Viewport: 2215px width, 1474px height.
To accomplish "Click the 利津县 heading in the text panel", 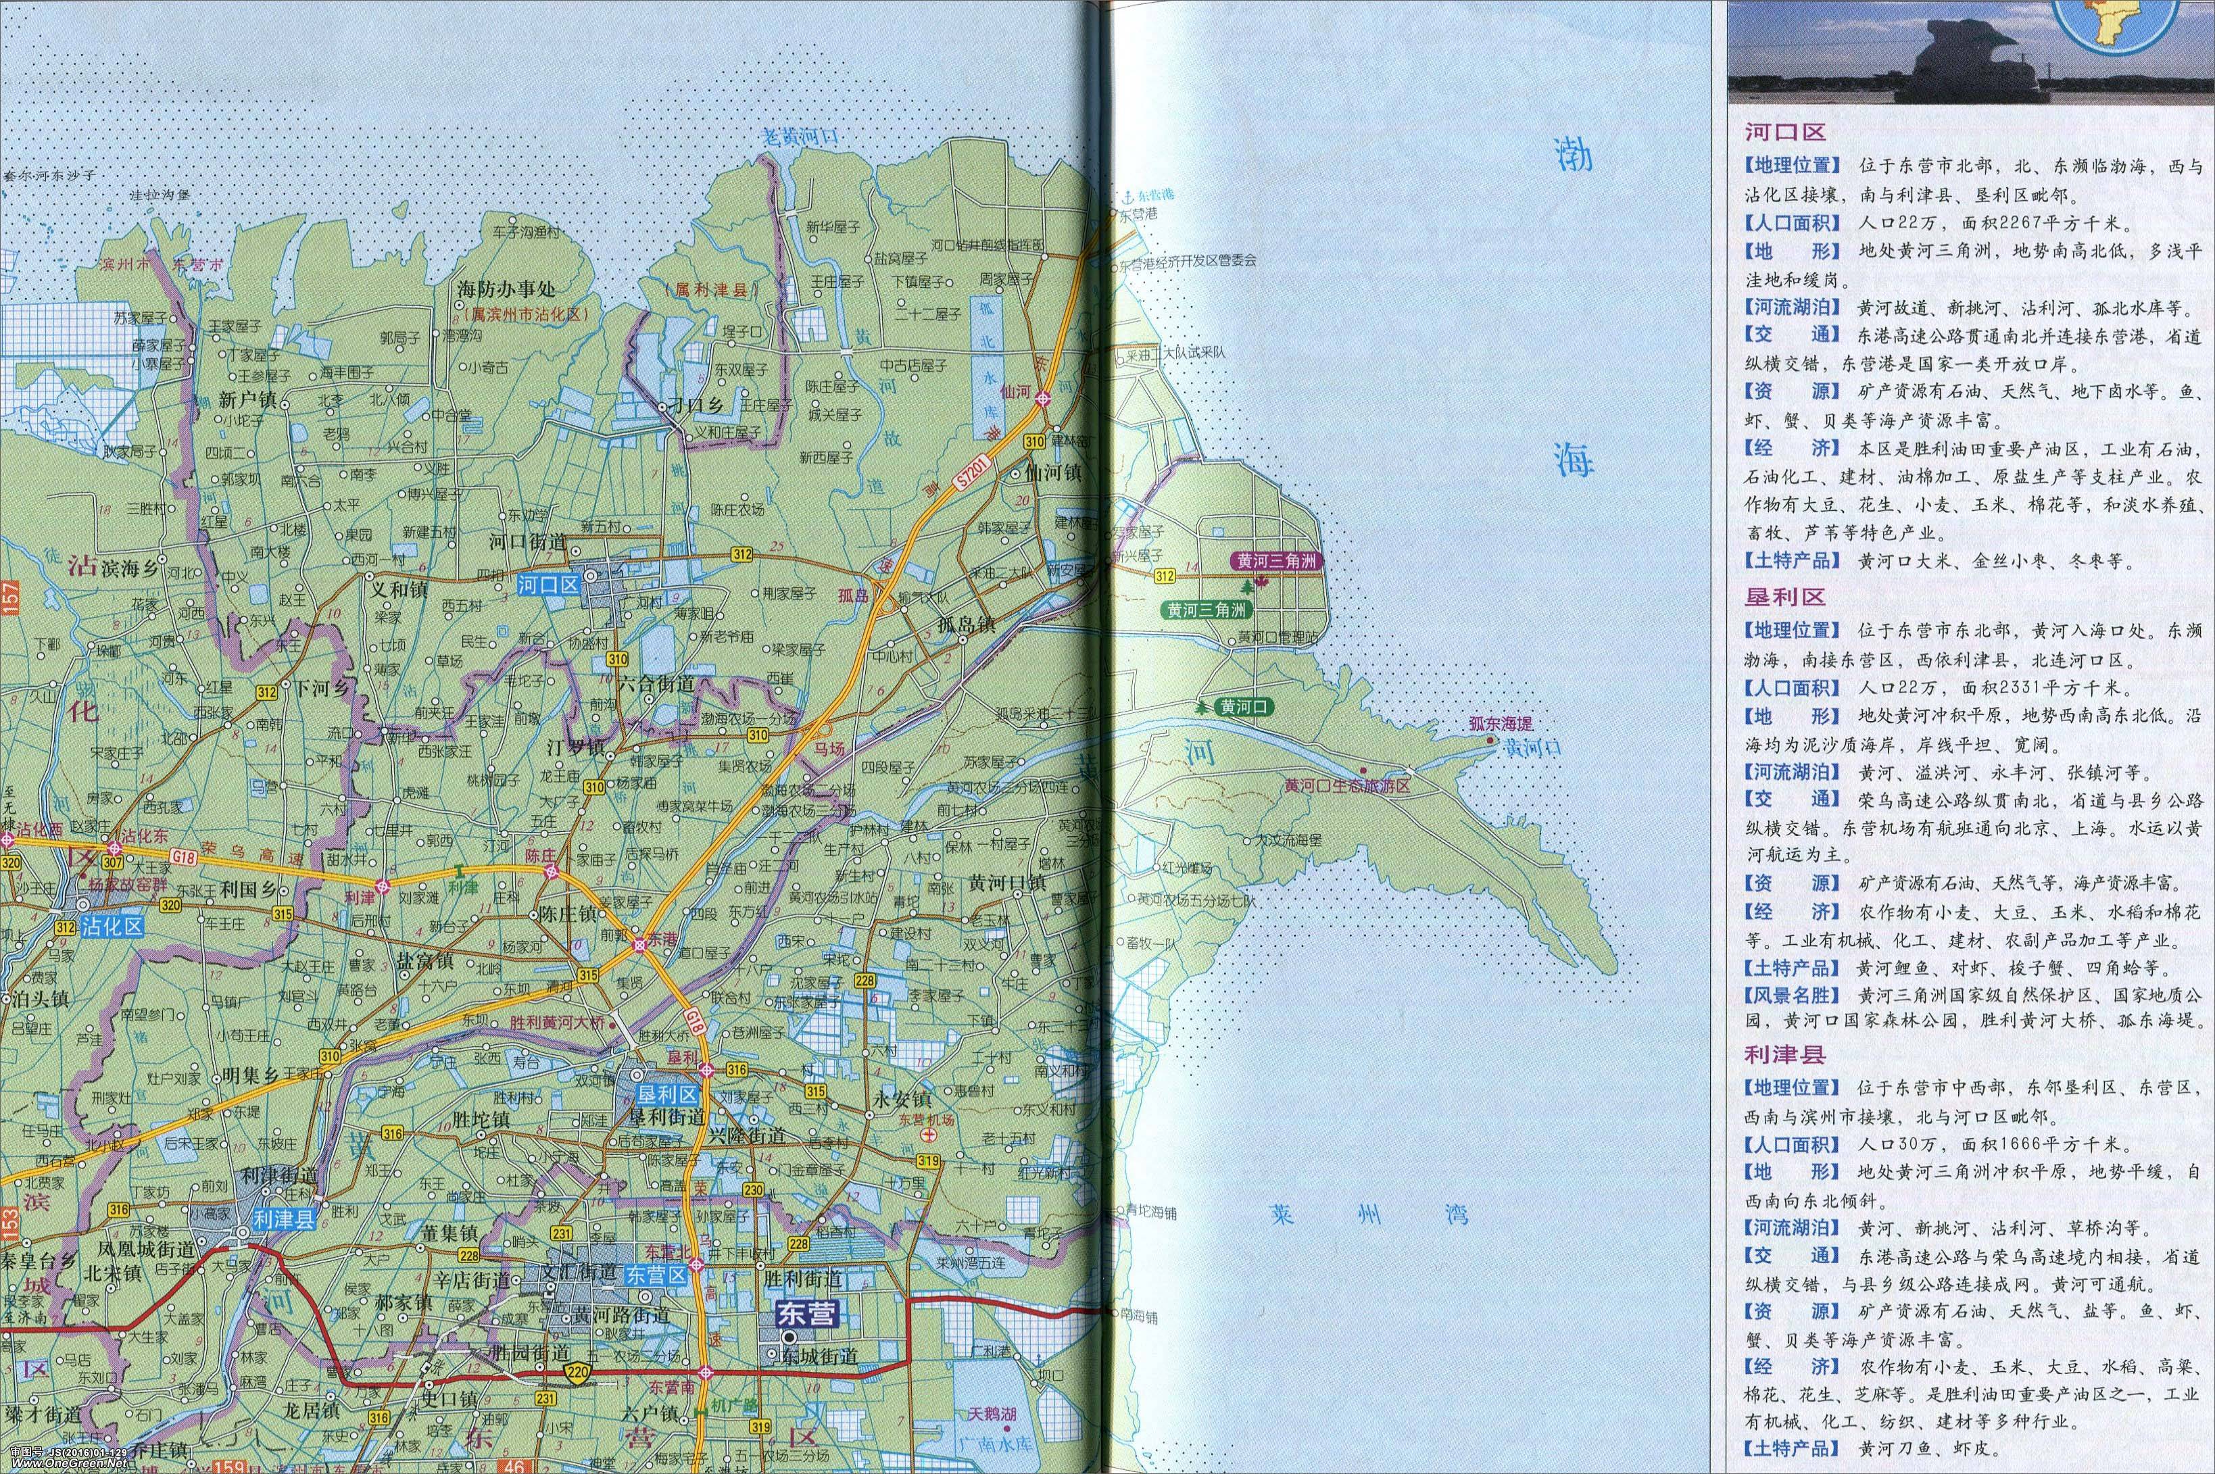I will click(x=1785, y=1056).
